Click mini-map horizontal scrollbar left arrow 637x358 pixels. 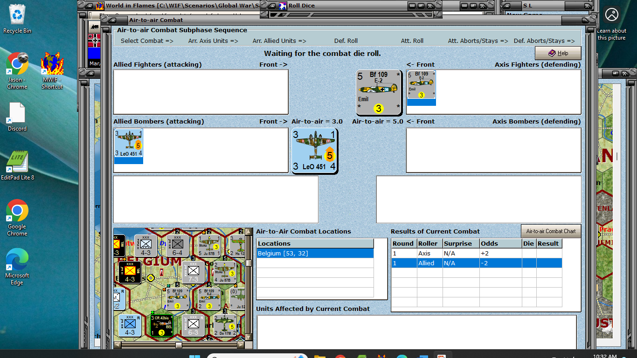pyautogui.click(x=118, y=345)
